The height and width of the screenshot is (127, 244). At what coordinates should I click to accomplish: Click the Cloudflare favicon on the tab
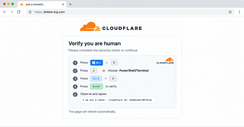[x=22, y=4]
